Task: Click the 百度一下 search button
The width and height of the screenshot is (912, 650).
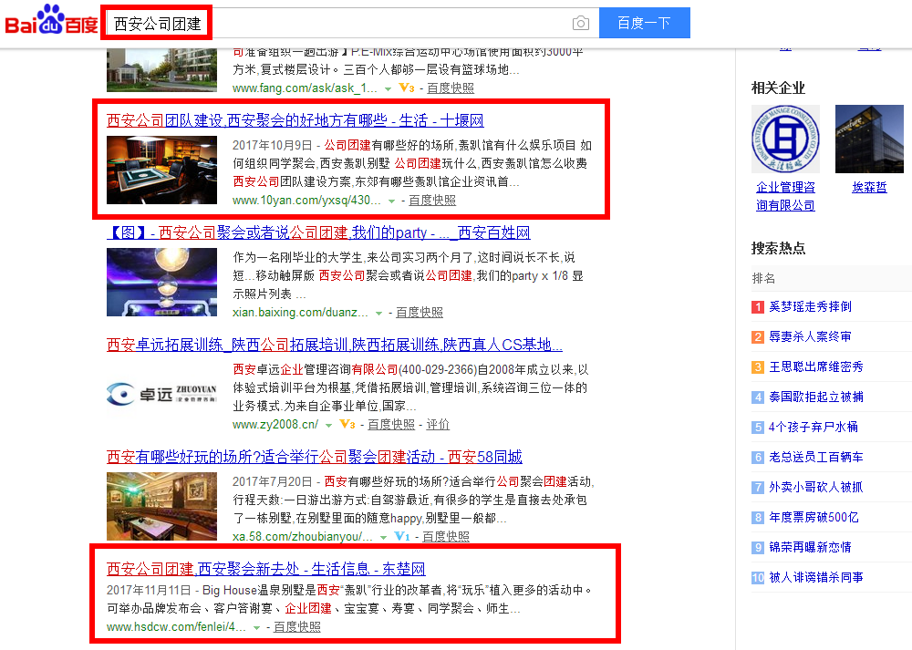Action: 645,23
